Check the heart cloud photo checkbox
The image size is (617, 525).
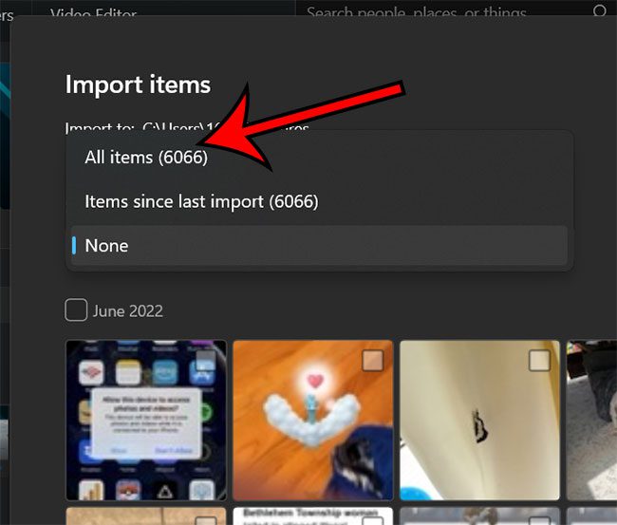coord(373,360)
